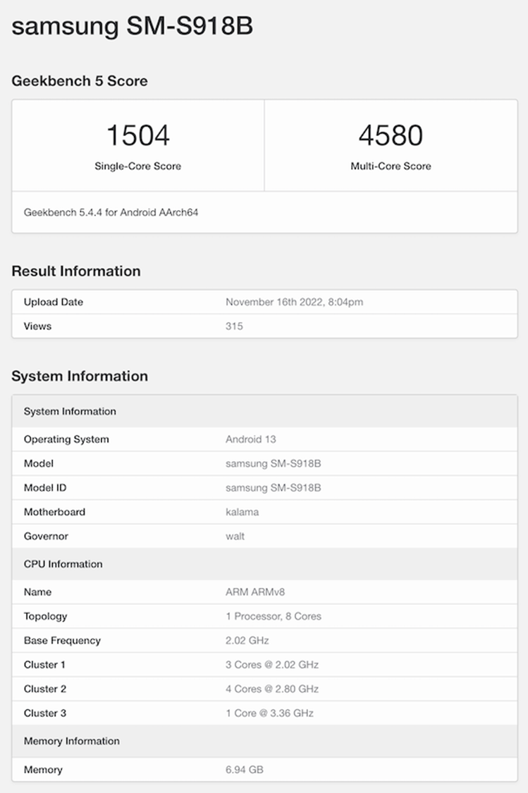Click the 'Model' row label
528x793 pixels.
pyautogui.click(x=39, y=464)
